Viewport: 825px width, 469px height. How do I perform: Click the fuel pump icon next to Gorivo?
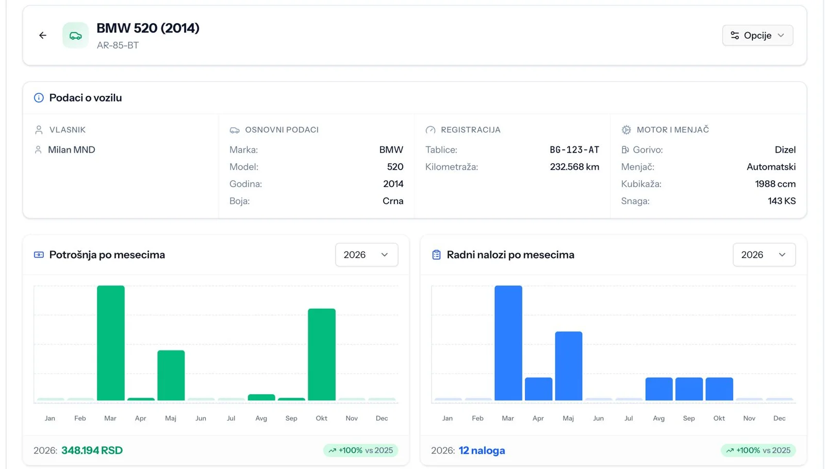pos(625,150)
